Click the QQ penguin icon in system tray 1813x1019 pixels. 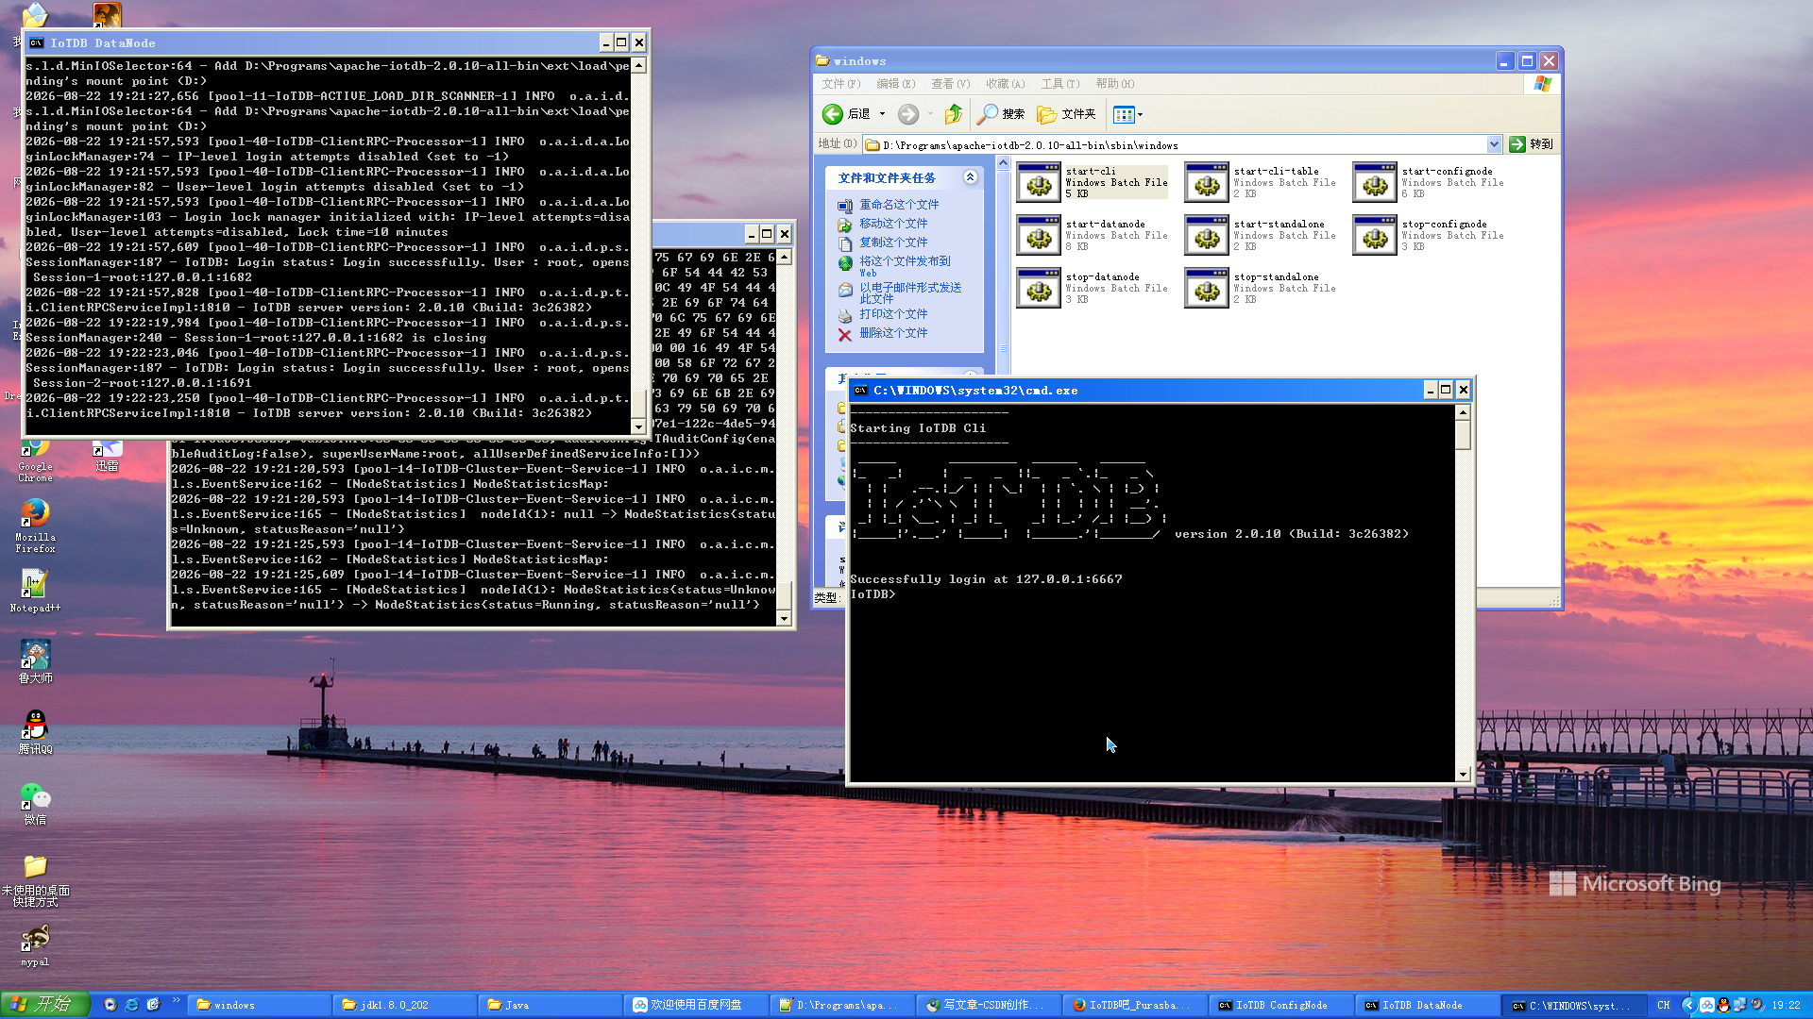coord(1723,1005)
